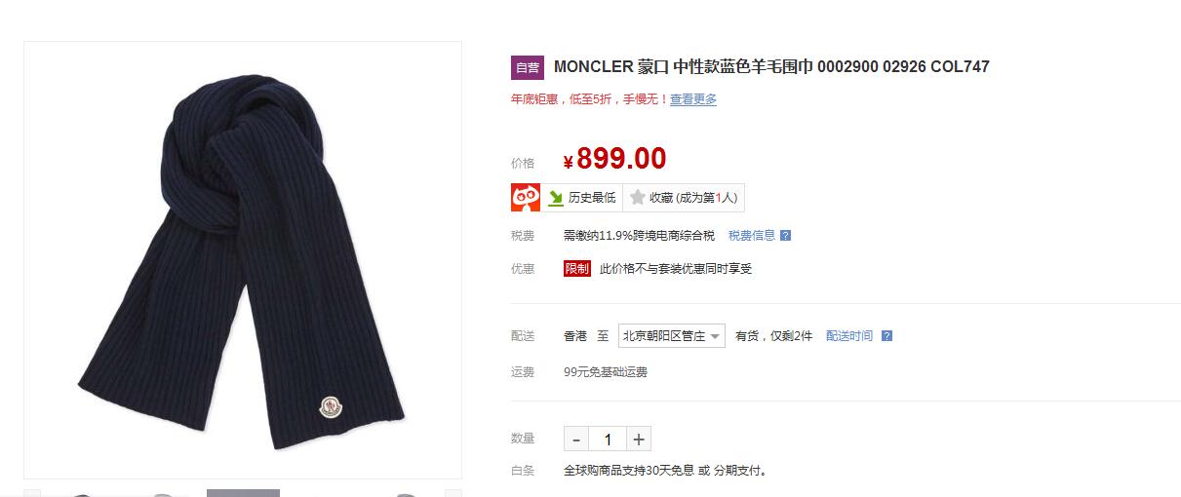Expand the 北京朝阳区管庄 delivery dropdown

click(x=672, y=336)
